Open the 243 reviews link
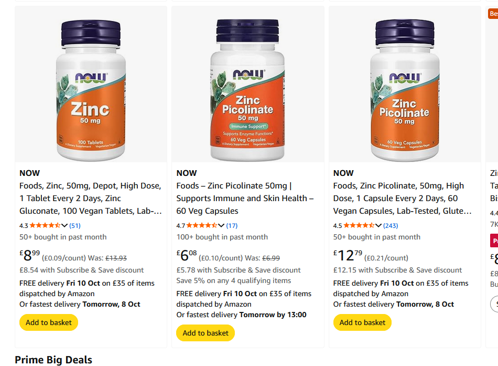The image size is (498, 366). [x=391, y=226]
